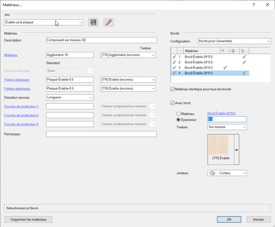Click the third joint type column header icon
This screenshot has width=275, height=227.
pyautogui.click(x=243, y=51)
